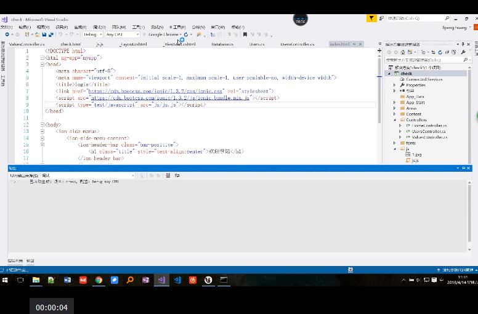
Task: Click the Navigate Backward toolbar icon
Action: tap(7, 34)
